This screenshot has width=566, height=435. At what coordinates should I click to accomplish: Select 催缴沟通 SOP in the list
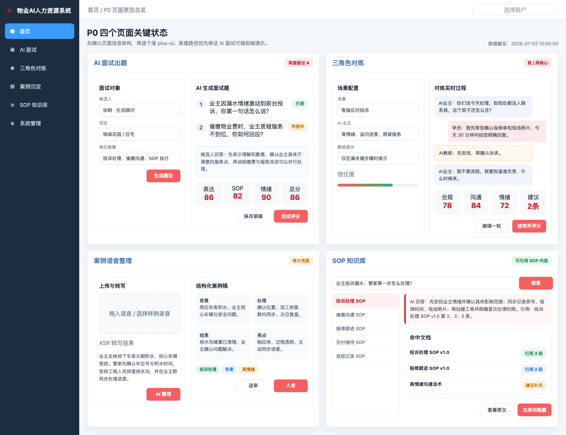pyautogui.click(x=366, y=315)
